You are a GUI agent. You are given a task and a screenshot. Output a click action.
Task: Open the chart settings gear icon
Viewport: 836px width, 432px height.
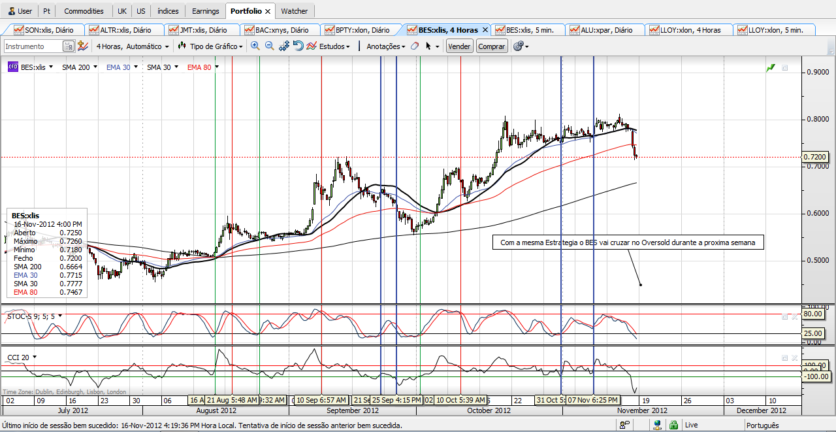pyautogui.click(x=519, y=46)
